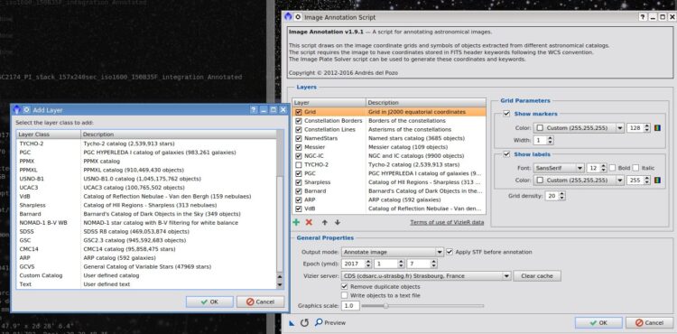Move selected layer down with arrow icon
Screen dimensions: 677x334
[338, 222]
